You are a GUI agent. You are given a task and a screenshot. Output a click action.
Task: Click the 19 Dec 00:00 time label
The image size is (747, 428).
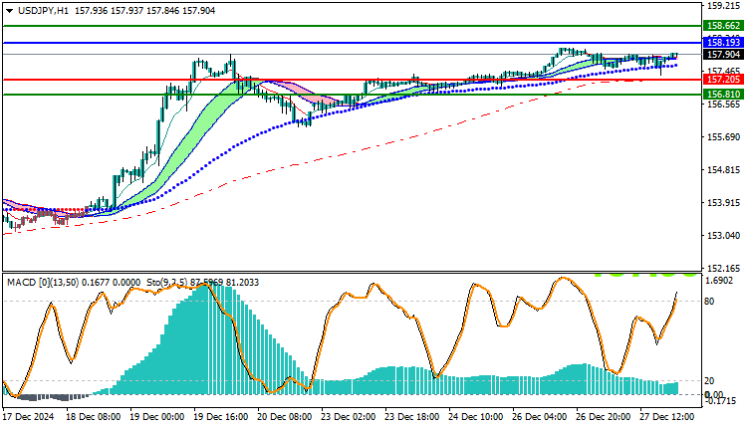click(156, 417)
